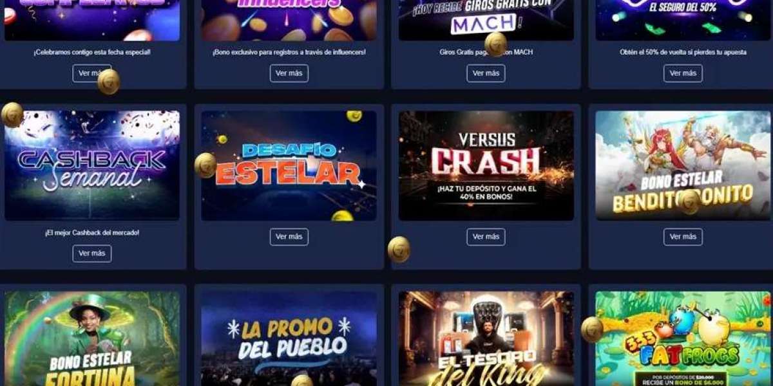This screenshot has width=773, height=386.
Task: Open the Fat Frogs promo banner
Action: pos(683,338)
